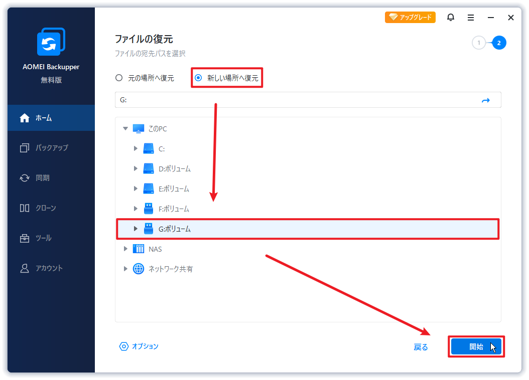Expand the D:ボリューム drive node
The height and width of the screenshot is (380, 529).
pos(136,169)
